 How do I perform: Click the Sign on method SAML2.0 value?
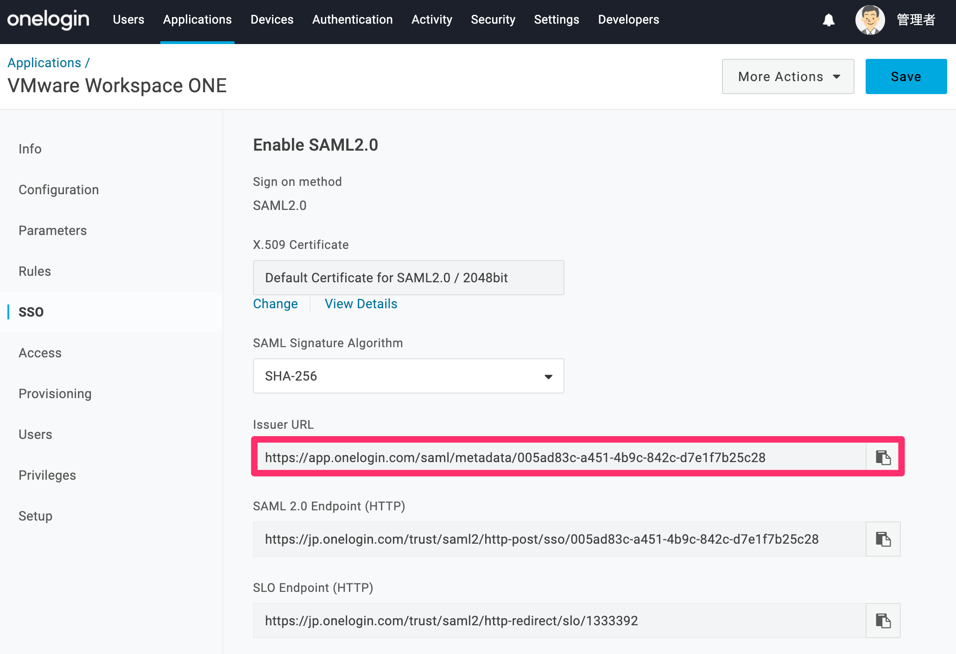pos(280,205)
